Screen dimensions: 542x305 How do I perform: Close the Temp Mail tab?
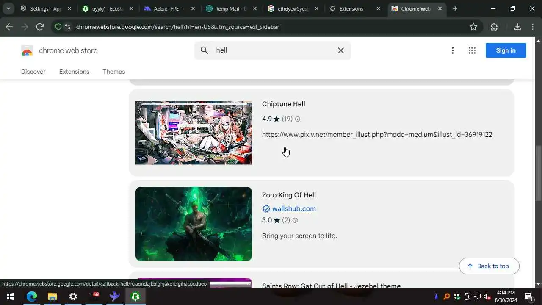point(255,8)
